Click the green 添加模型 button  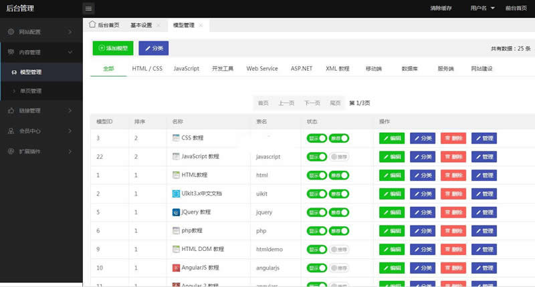pyautogui.click(x=112, y=48)
